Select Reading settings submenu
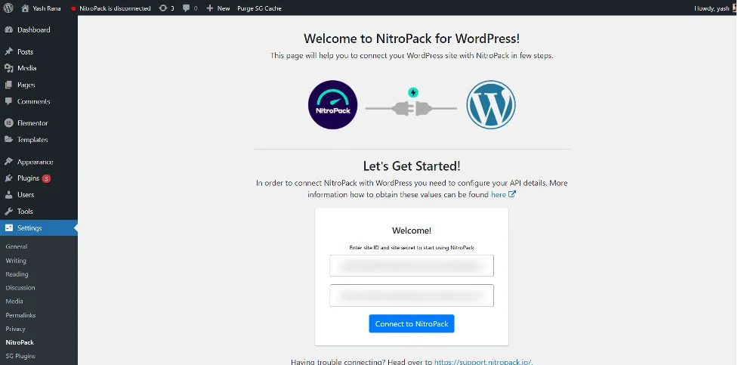This screenshot has height=365, width=738. (17, 274)
